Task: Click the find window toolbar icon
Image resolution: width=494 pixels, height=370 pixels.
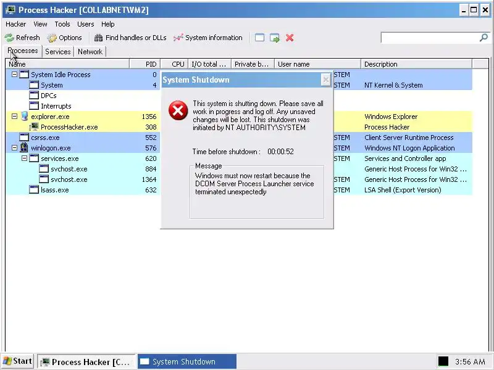Action: 259,38
